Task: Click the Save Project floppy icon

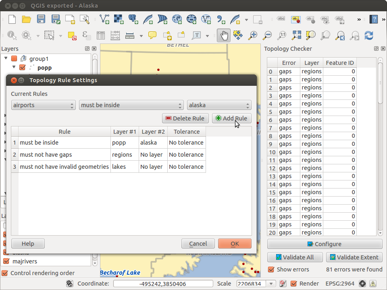Action: click(41, 19)
